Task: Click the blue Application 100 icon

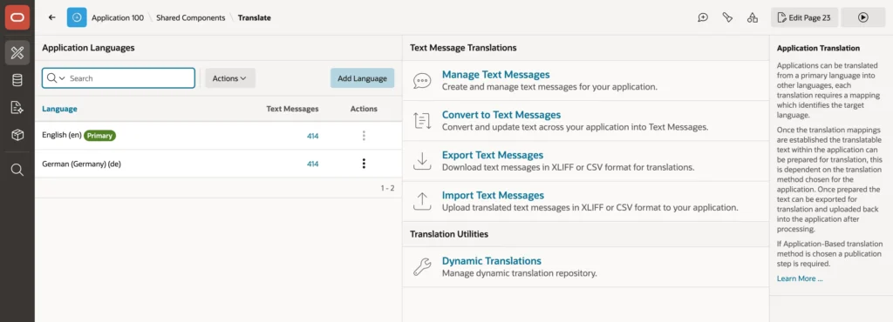Action: [x=77, y=17]
